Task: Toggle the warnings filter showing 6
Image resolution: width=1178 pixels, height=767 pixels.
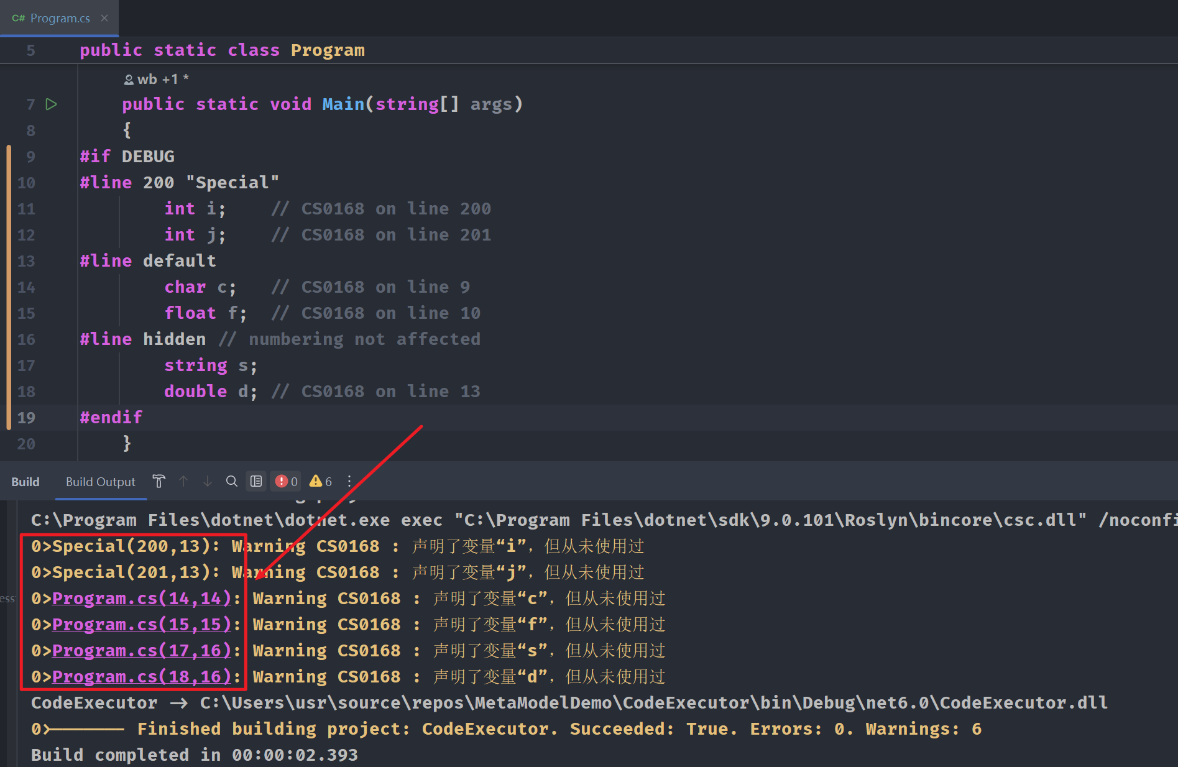Action: (321, 482)
